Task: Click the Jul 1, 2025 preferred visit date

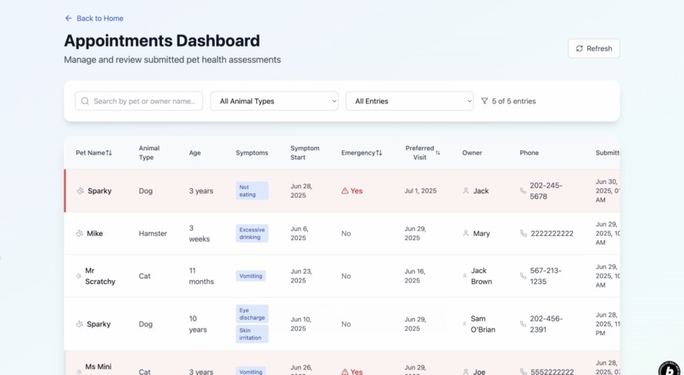Action: click(x=420, y=191)
